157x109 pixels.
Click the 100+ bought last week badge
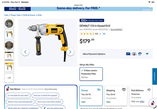92,20
